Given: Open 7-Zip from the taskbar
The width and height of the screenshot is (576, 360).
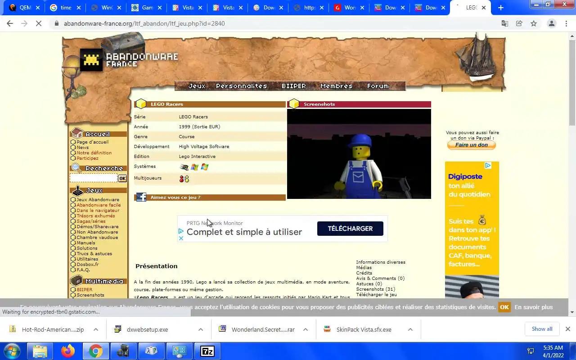Looking at the screenshot, I should coord(207,351).
